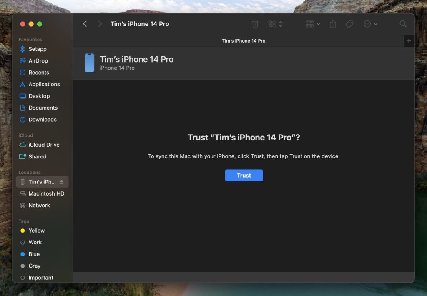
Task: Choose the Blue tag
Action: pos(34,254)
